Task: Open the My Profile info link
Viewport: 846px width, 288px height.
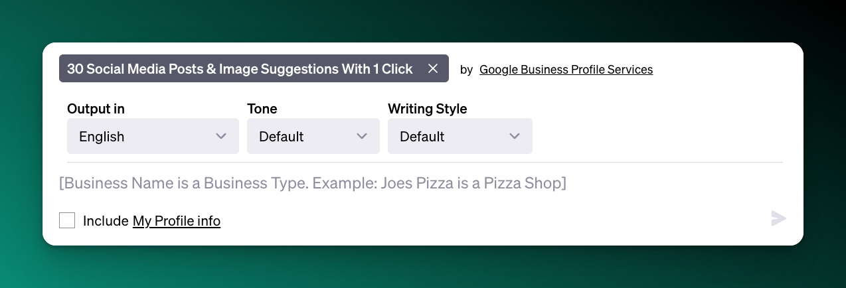Action: point(177,221)
